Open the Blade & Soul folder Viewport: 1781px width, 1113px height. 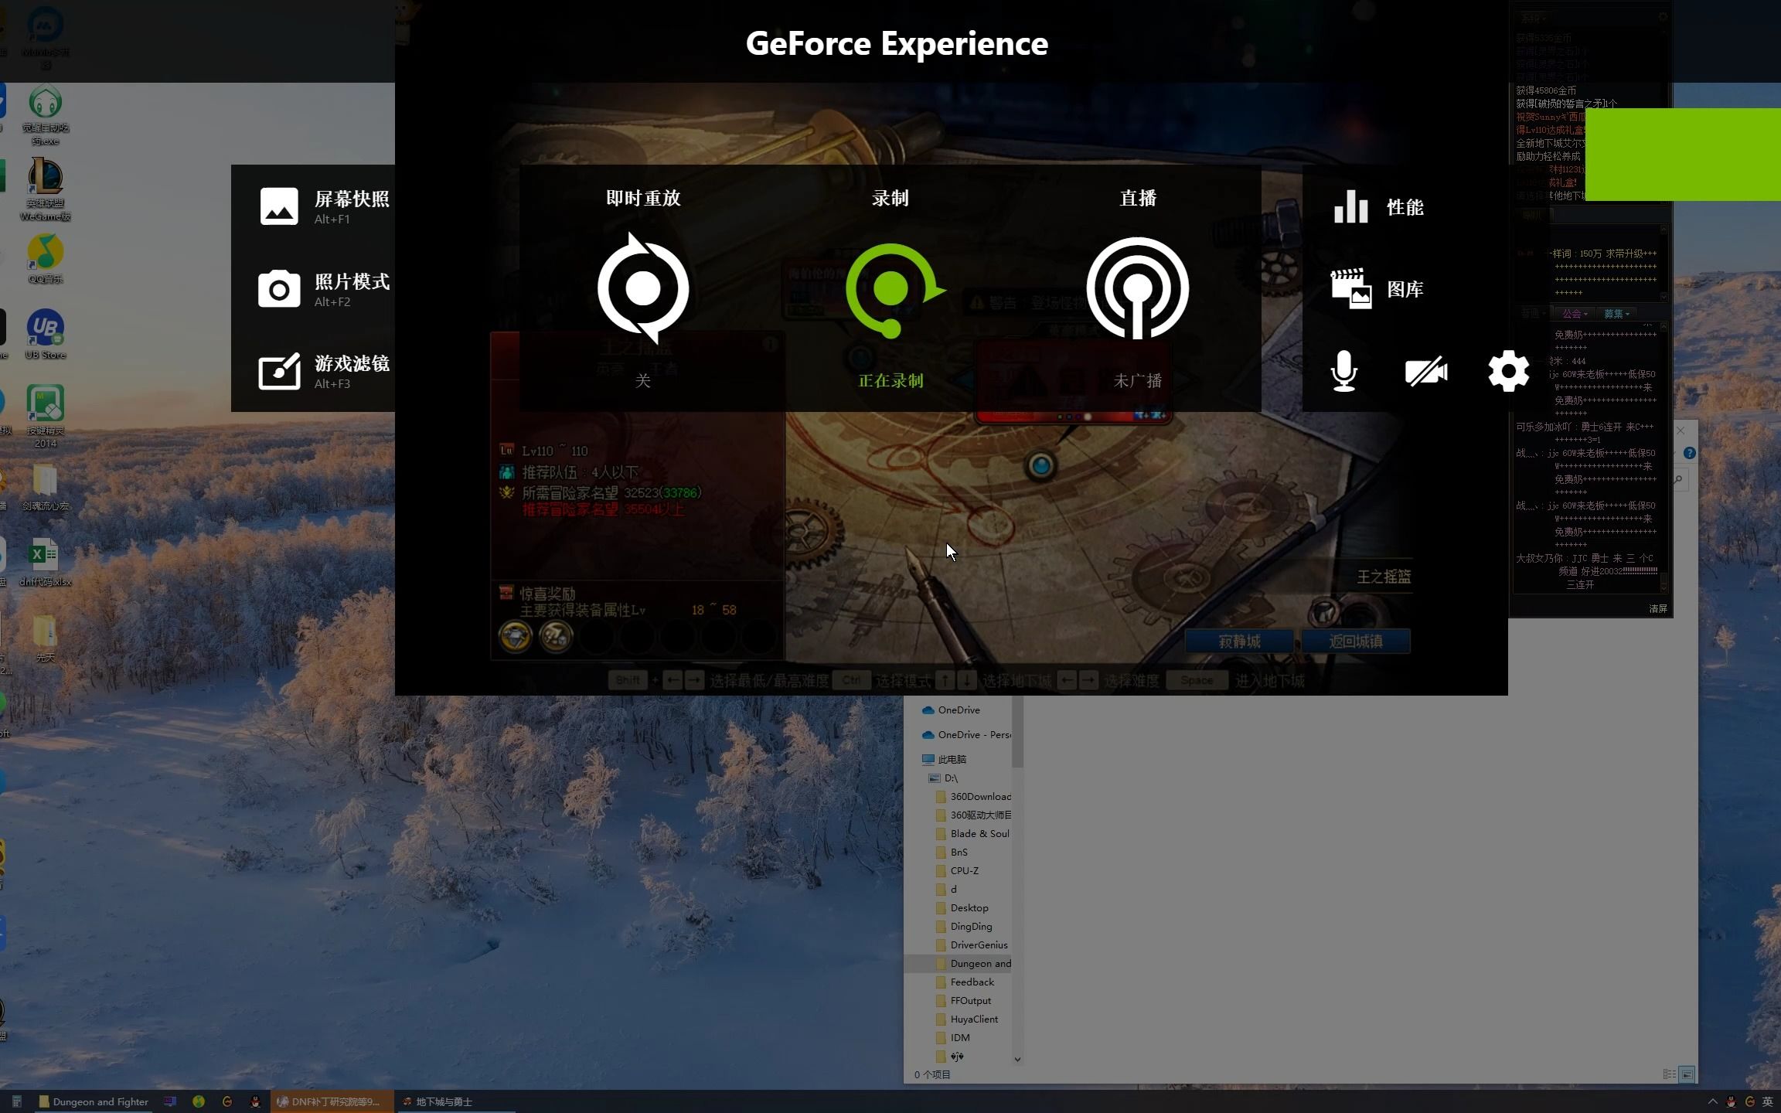pyautogui.click(x=972, y=834)
